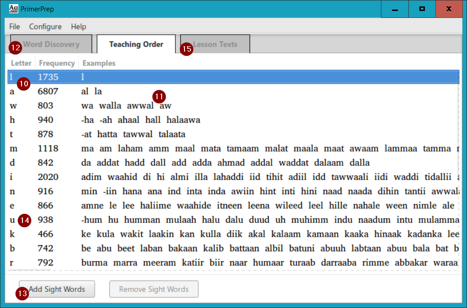This screenshot has height=308, width=467.
Task: Click the Examples column header
Action: pyautogui.click(x=98, y=63)
